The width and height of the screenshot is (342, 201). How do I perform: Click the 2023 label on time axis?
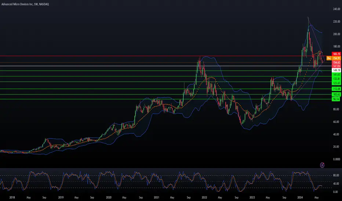click(x=252, y=197)
